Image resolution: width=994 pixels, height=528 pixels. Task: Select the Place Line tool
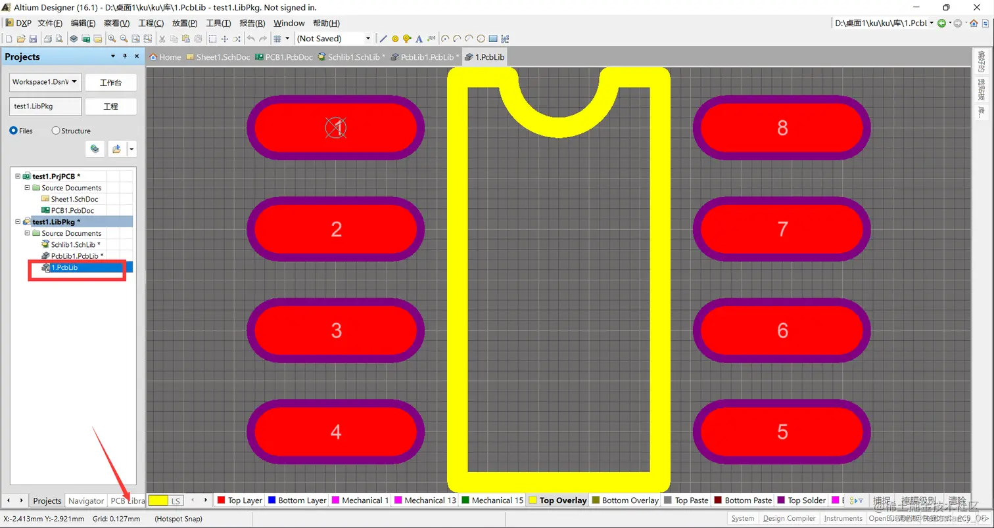383,39
